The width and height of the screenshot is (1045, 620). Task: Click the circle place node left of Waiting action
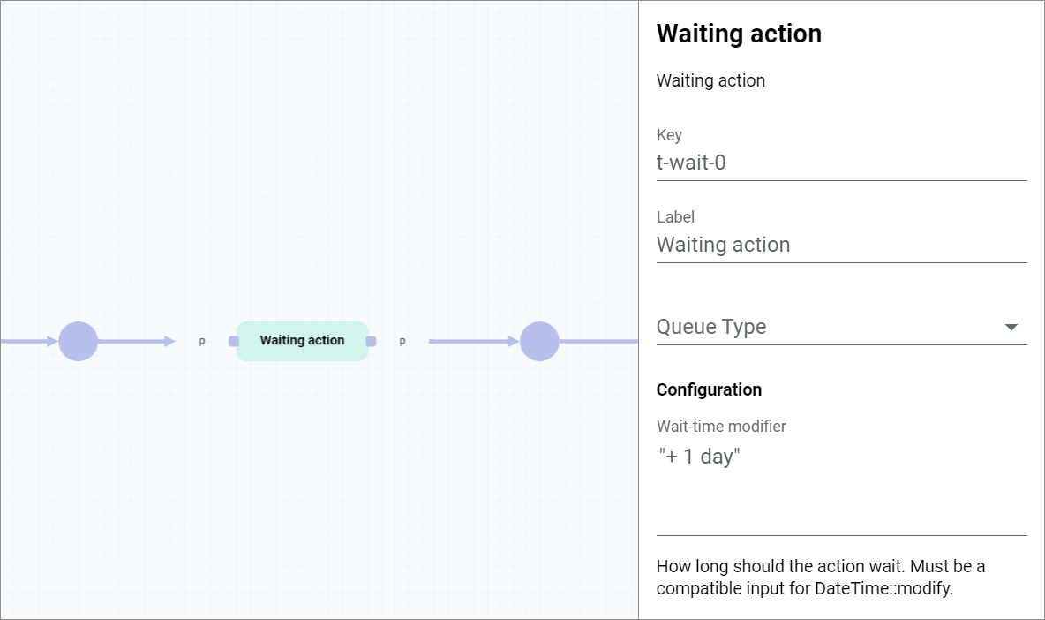point(78,341)
